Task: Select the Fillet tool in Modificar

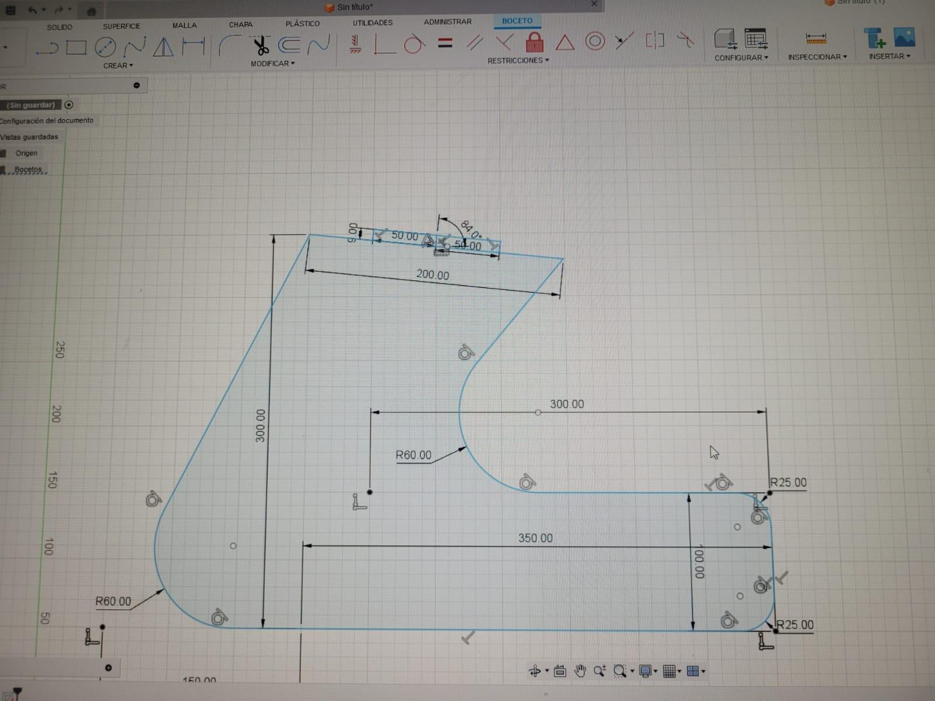Action: point(229,45)
